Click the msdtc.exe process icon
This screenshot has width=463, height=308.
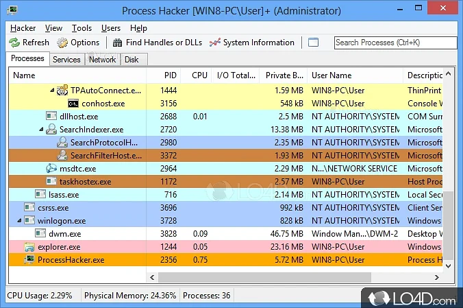tap(51, 169)
